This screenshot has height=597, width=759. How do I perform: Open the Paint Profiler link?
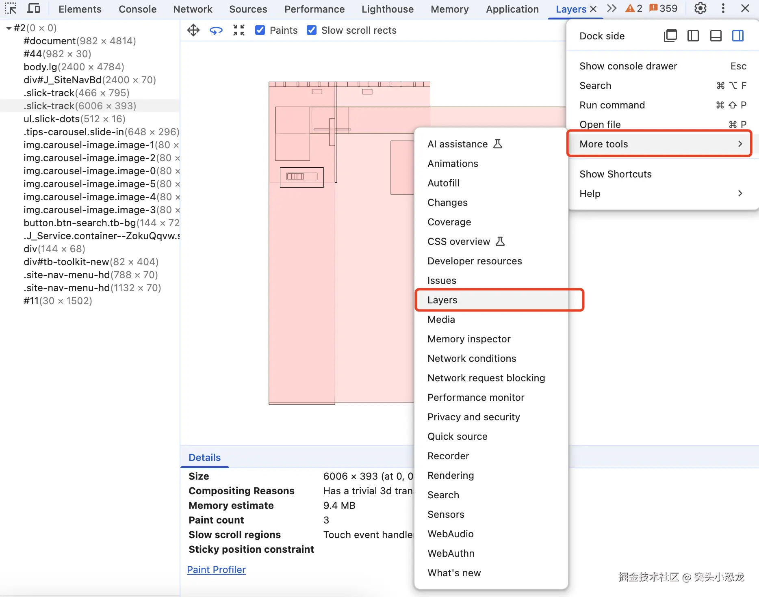(216, 570)
